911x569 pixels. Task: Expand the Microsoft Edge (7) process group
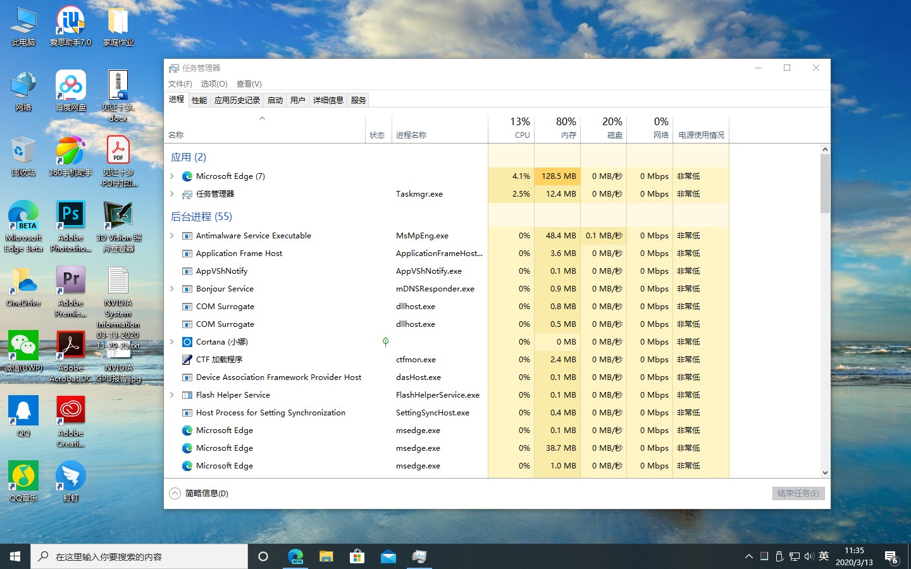172,176
